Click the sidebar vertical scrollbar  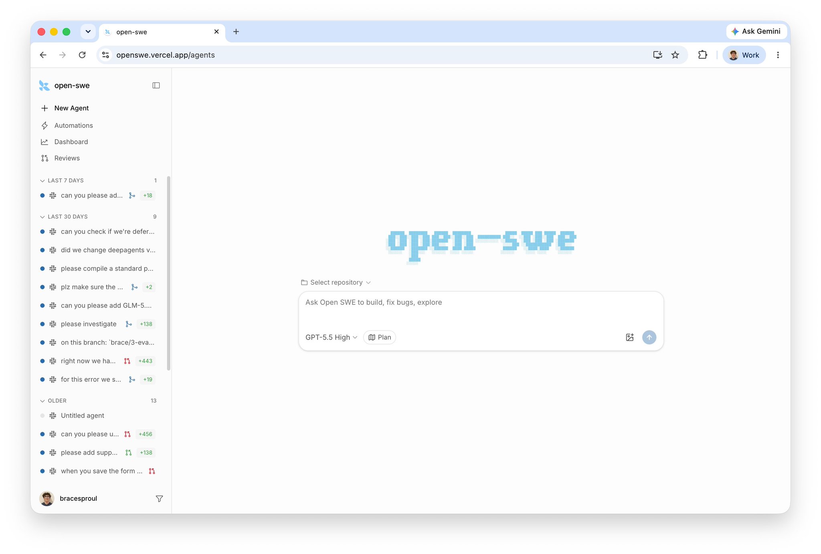pyautogui.click(x=168, y=273)
